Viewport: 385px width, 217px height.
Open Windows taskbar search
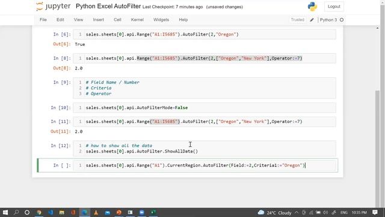(16, 212)
